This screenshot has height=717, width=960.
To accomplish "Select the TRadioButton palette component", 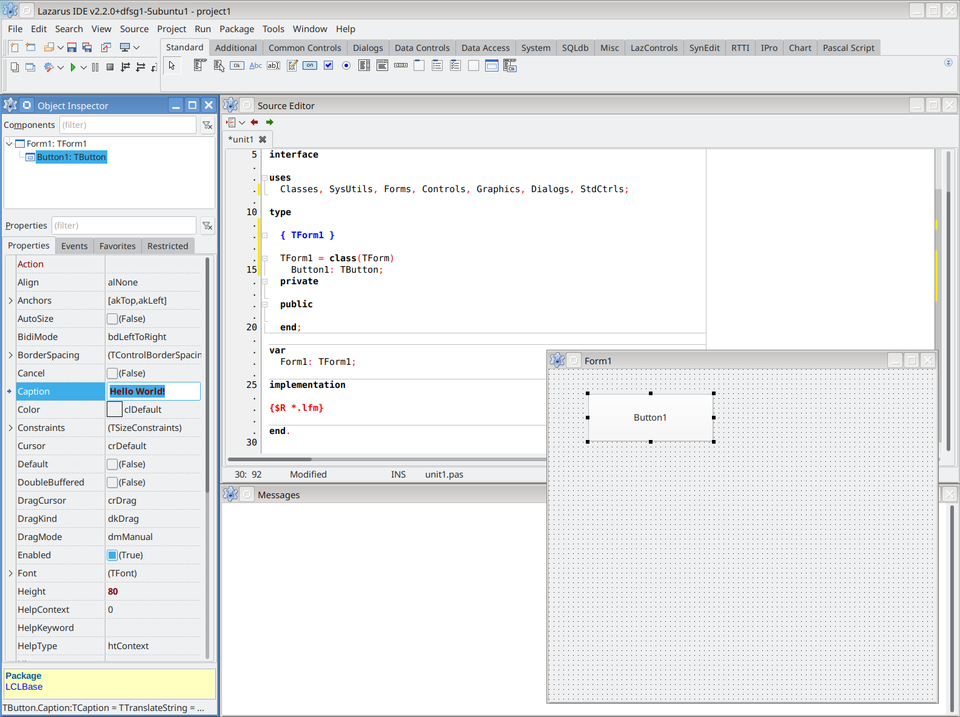I will 346,65.
